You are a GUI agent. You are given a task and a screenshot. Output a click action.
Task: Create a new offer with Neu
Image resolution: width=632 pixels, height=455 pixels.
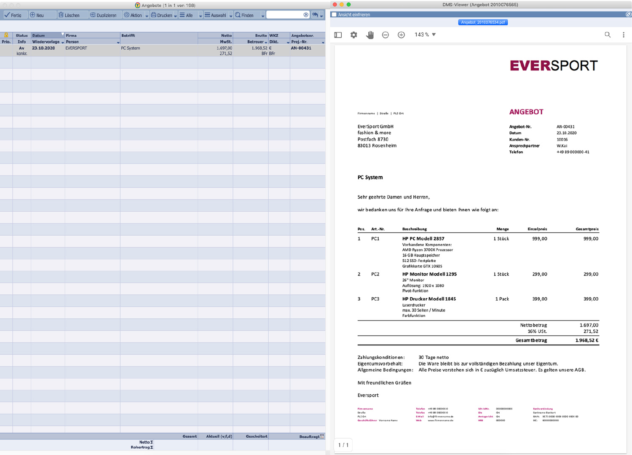click(x=42, y=15)
